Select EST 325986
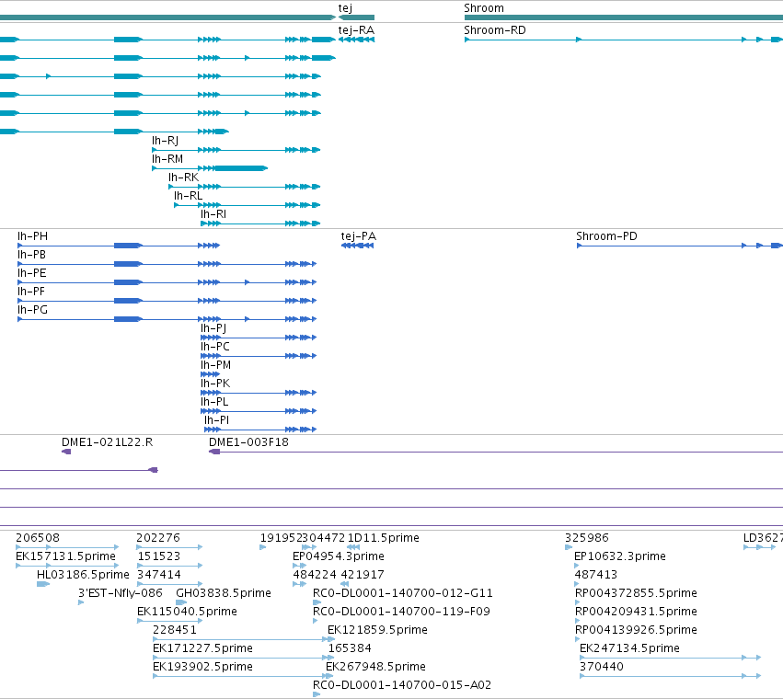Image resolution: width=783 pixels, height=699 pixels. click(x=587, y=538)
